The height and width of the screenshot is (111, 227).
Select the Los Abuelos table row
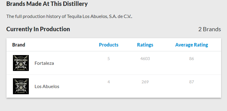tap(114, 86)
